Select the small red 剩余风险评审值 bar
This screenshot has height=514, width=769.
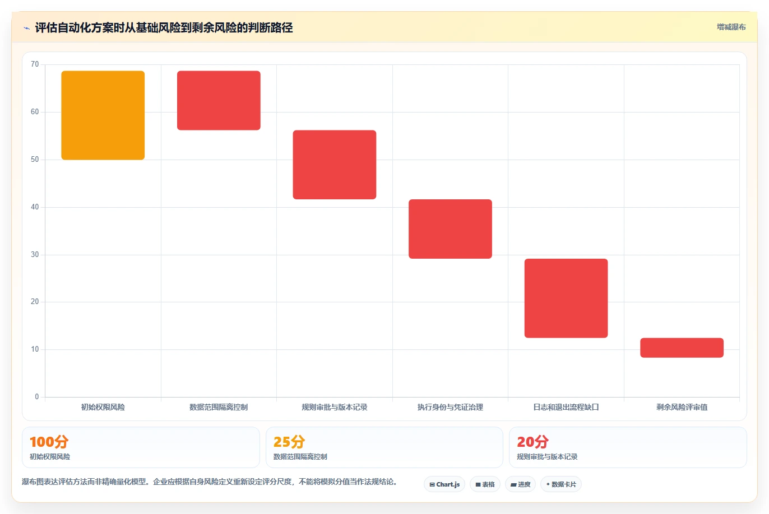pyautogui.click(x=682, y=348)
